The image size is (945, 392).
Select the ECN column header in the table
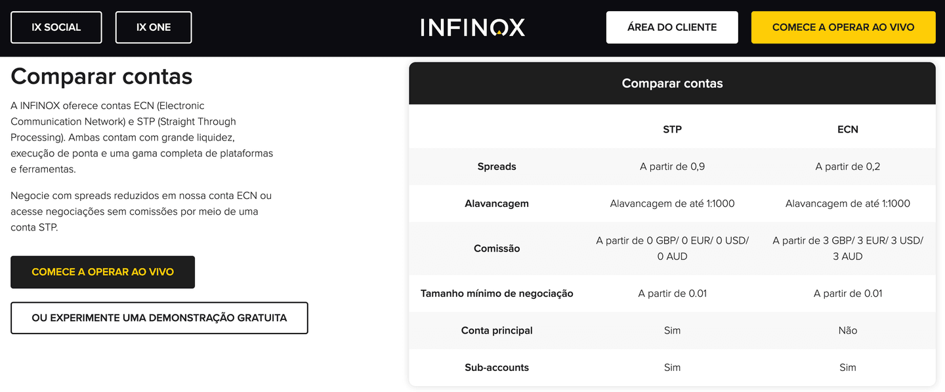(x=847, y=129)
